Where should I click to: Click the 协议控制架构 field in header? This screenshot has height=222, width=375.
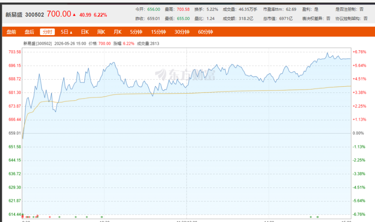pyautogui.click(x=351, y=18)
